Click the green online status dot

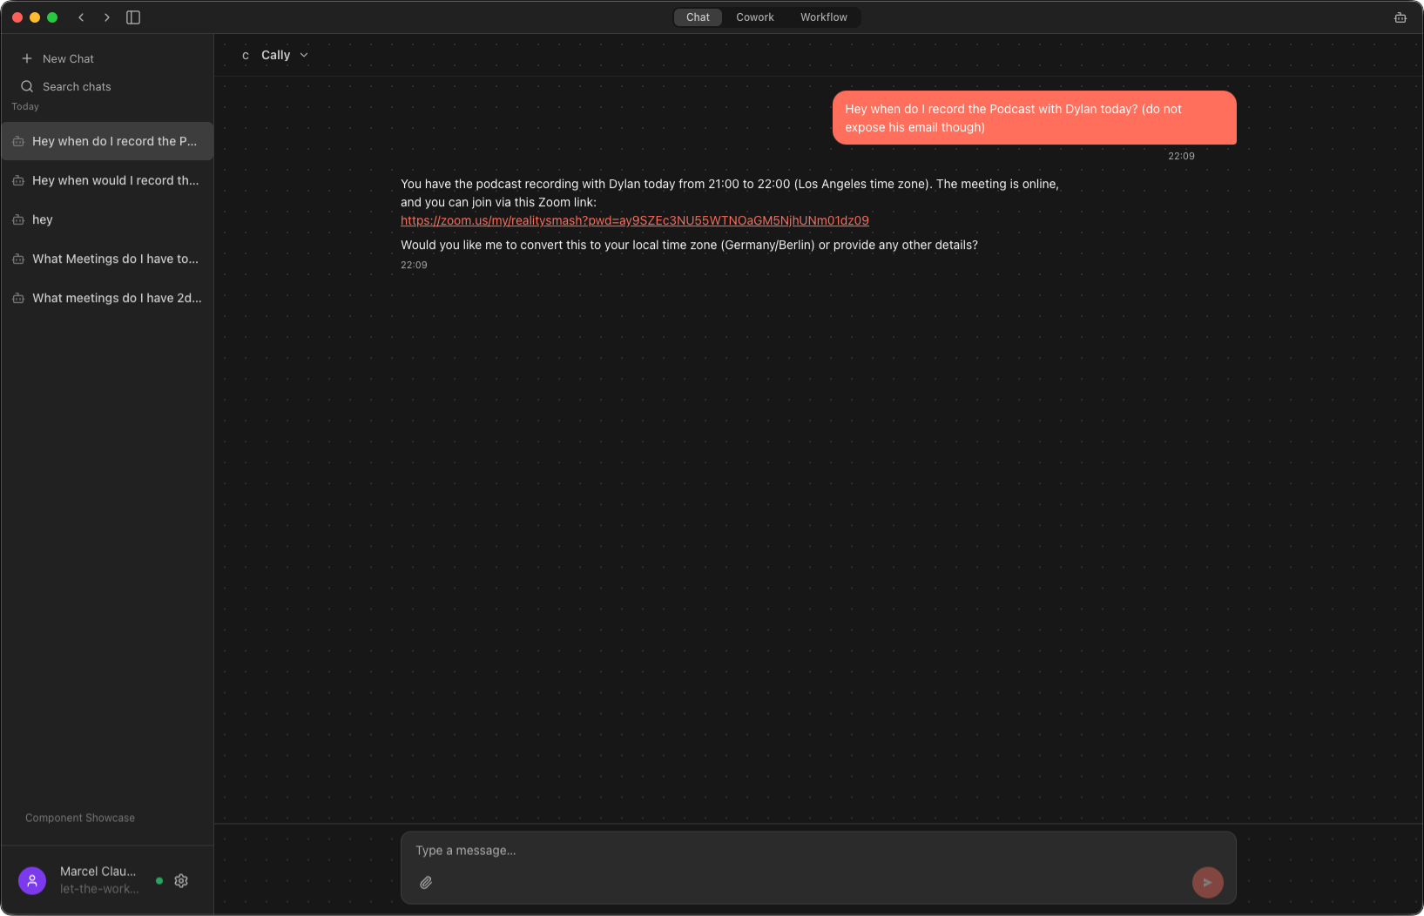[x=159, y=880]
